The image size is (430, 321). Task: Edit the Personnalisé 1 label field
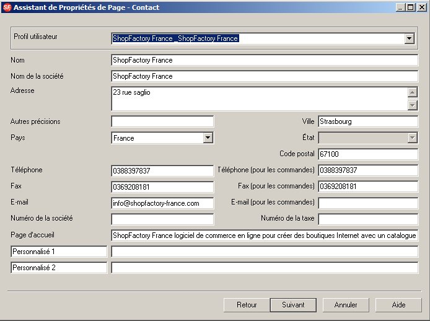[x=59, y=252]
